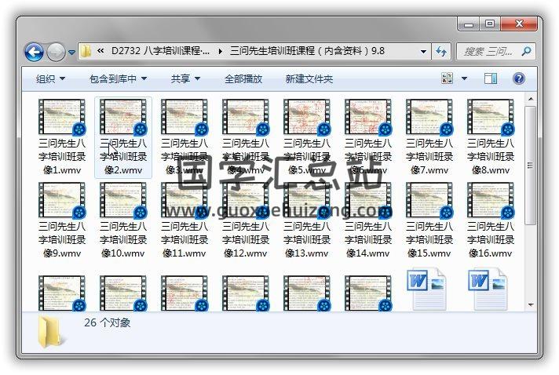The width and height of the screenshot is (559, 375).
Task: Select the 像6.wmv video thumbnail
Action: point(369,117)
